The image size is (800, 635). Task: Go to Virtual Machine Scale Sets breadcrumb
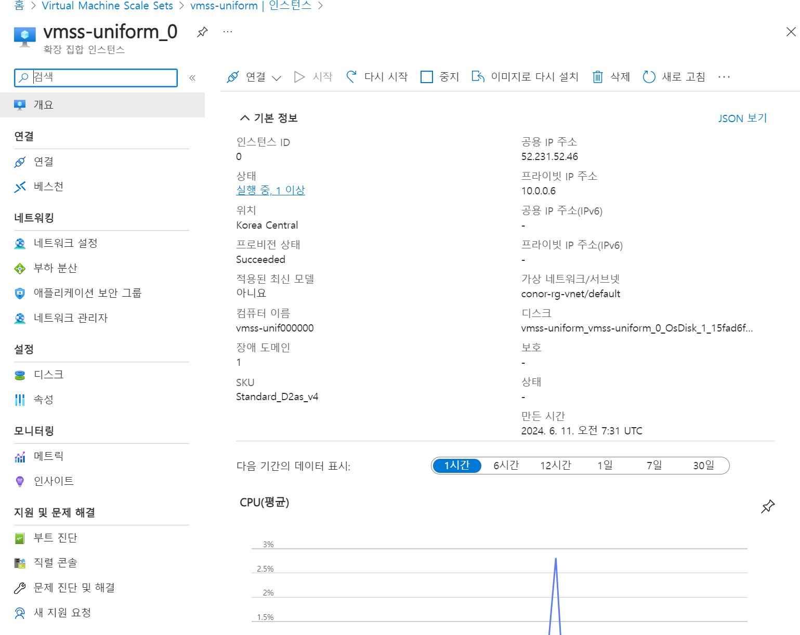[107, 6]
